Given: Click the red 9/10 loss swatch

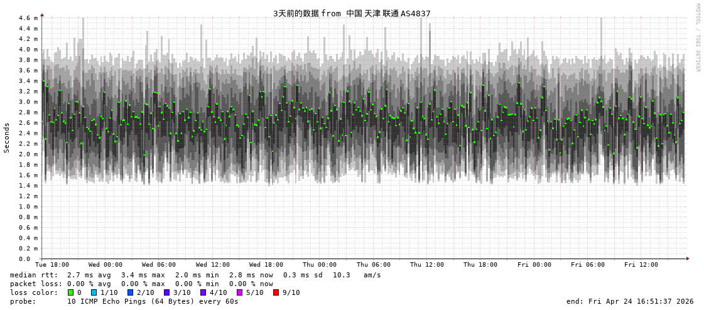Looking at the screenshot, I should coord(276,292).
